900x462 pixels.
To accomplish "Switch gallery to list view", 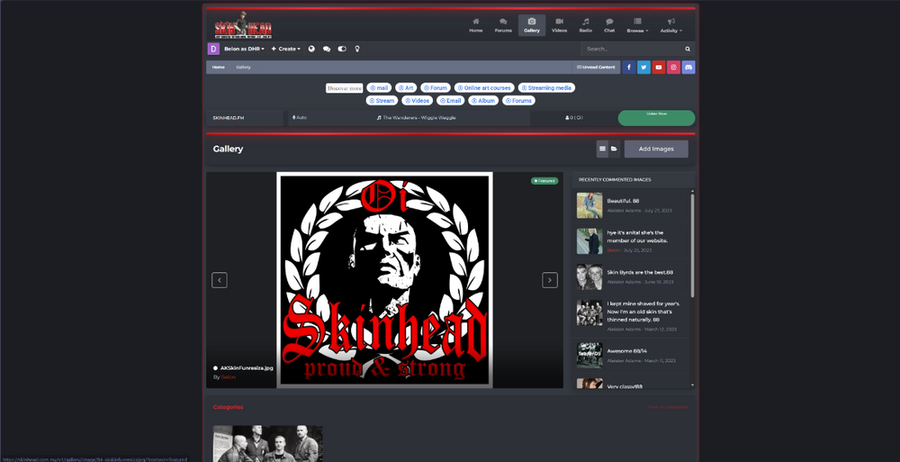I will [602, 149].
